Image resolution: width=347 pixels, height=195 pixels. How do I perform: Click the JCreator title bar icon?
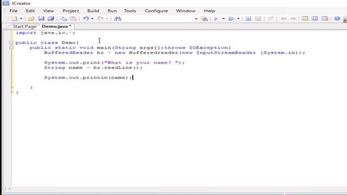(6, 3)
